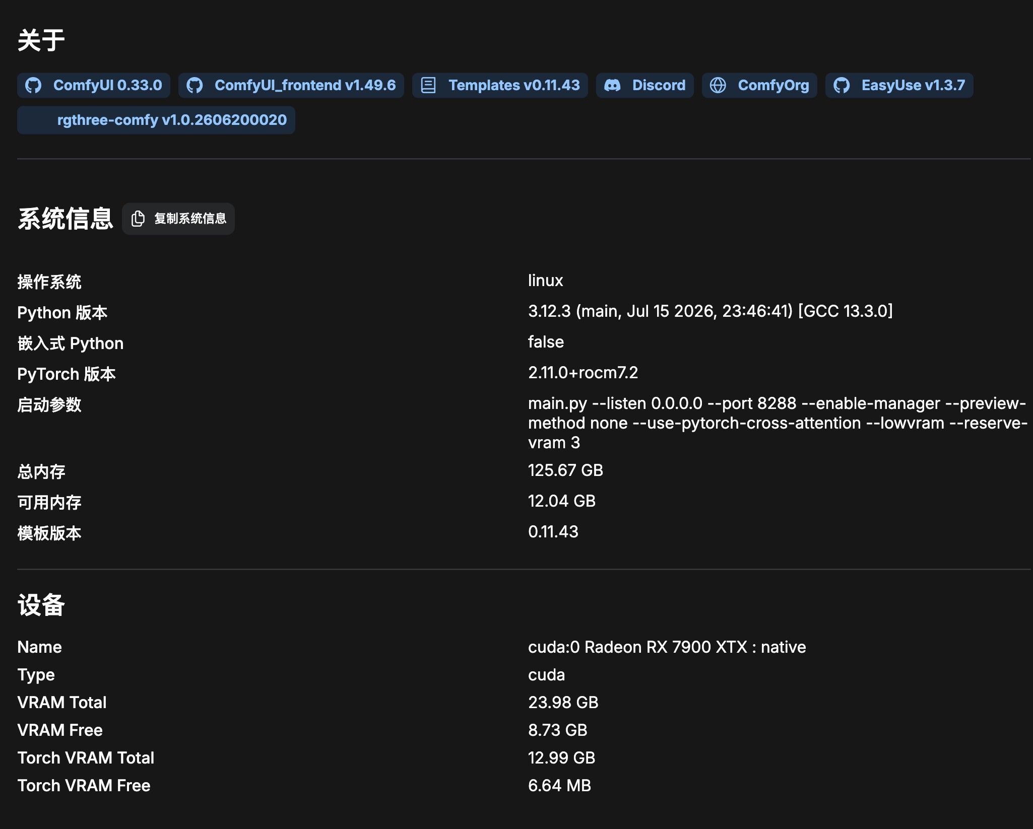This screenshot has height=829, width=1033.
Task: Click the Discord logo icon
Action: (612, 85)
